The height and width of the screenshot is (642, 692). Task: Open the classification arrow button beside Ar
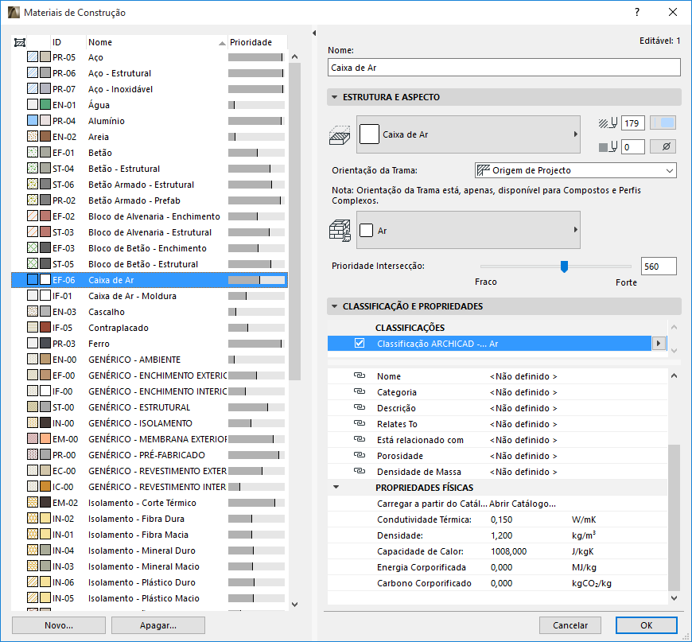coord(659,343)
